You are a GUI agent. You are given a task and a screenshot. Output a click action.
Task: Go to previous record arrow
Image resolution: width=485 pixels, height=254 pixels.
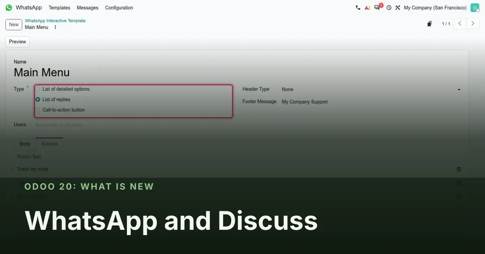pos(460,24)
